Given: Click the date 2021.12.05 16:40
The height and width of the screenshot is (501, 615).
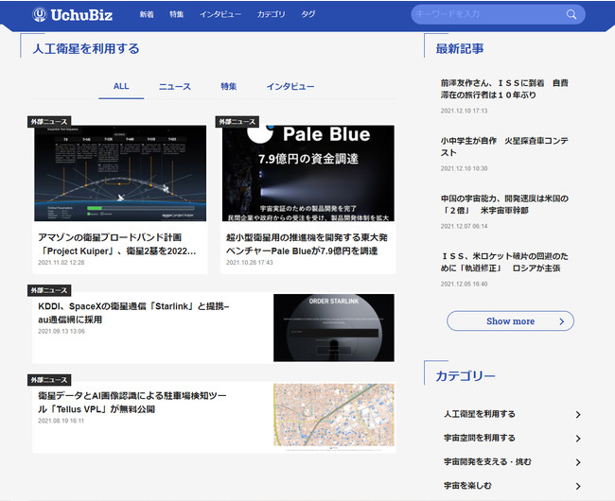Looking at the screenshot, I should tap(464, 284).
